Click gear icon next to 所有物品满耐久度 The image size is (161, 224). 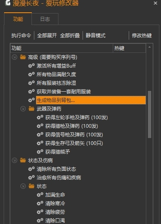click(31, 74)
